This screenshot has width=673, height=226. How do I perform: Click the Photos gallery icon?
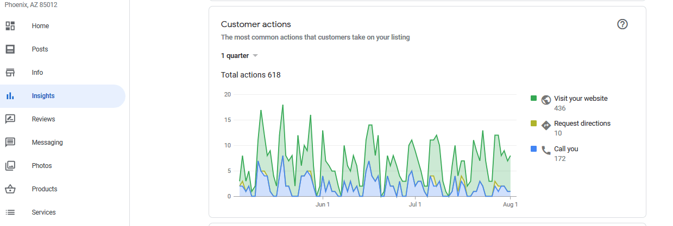click(10, 166)
